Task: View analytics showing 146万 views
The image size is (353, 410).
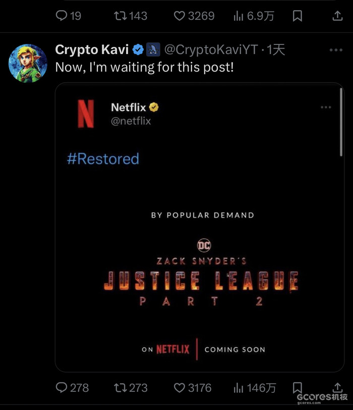Action: click(x=239, y=387)
